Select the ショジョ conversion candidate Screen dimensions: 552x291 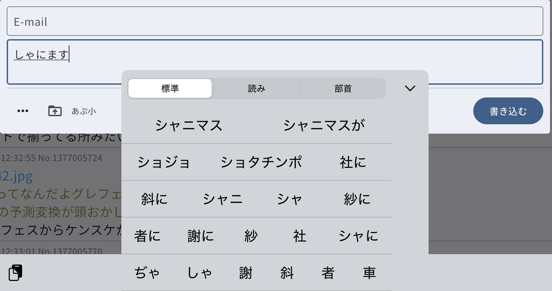pyautogui.click(x=164, y=162)
